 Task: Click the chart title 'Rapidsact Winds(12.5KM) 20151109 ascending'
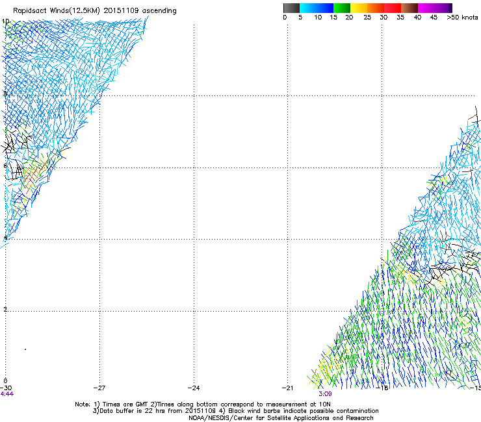tap(95, 11)
